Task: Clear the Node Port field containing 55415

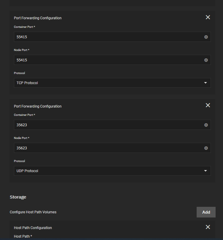Action: (x=206, y=60)
